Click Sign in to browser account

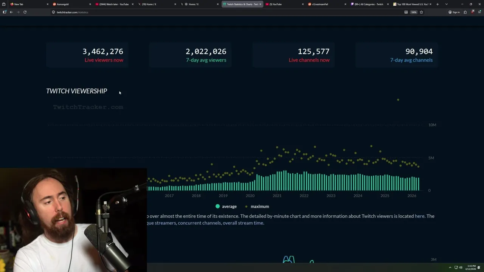454,12
